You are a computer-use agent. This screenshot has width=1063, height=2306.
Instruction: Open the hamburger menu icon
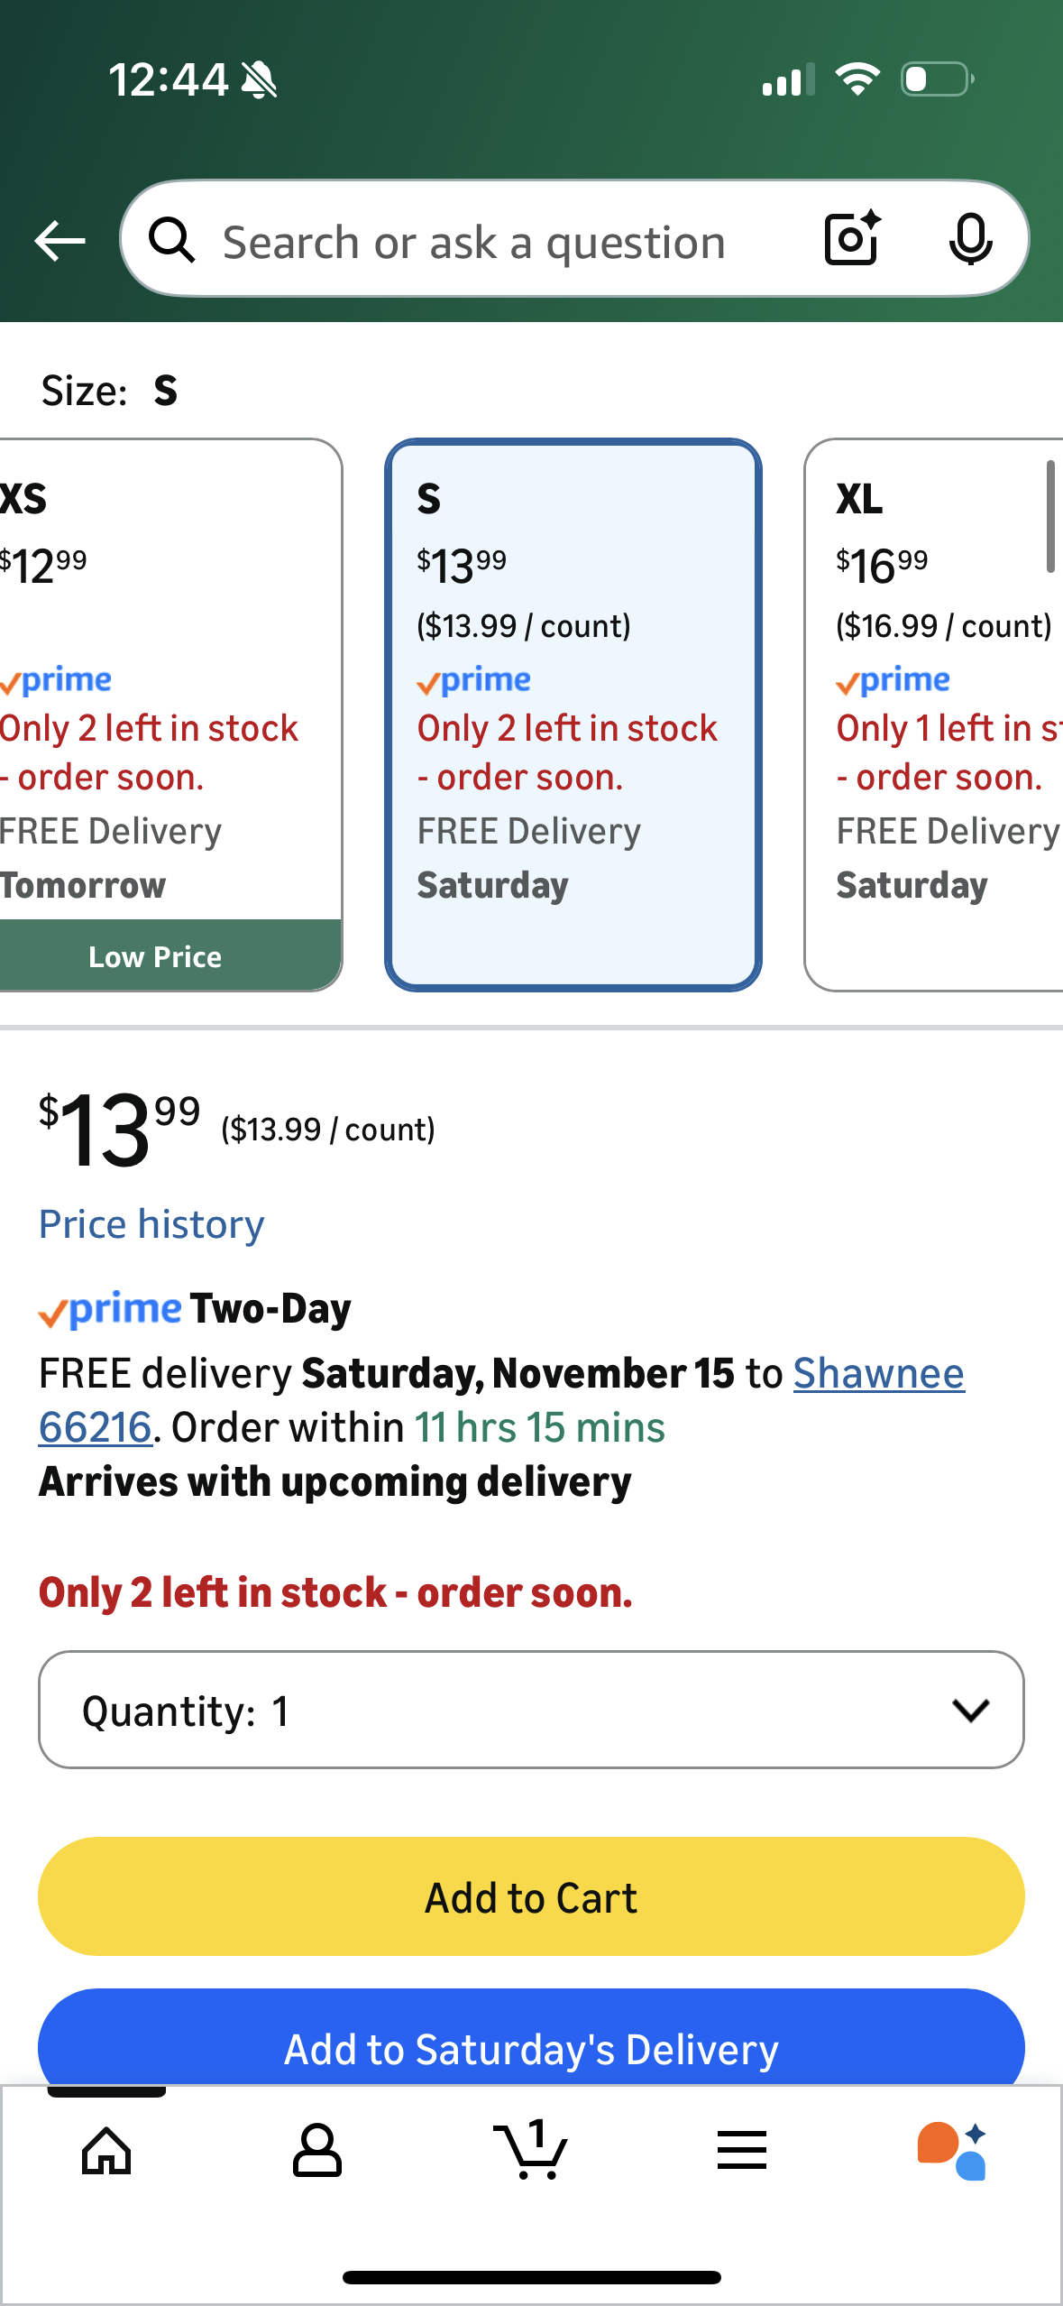tap(742, 2151)
